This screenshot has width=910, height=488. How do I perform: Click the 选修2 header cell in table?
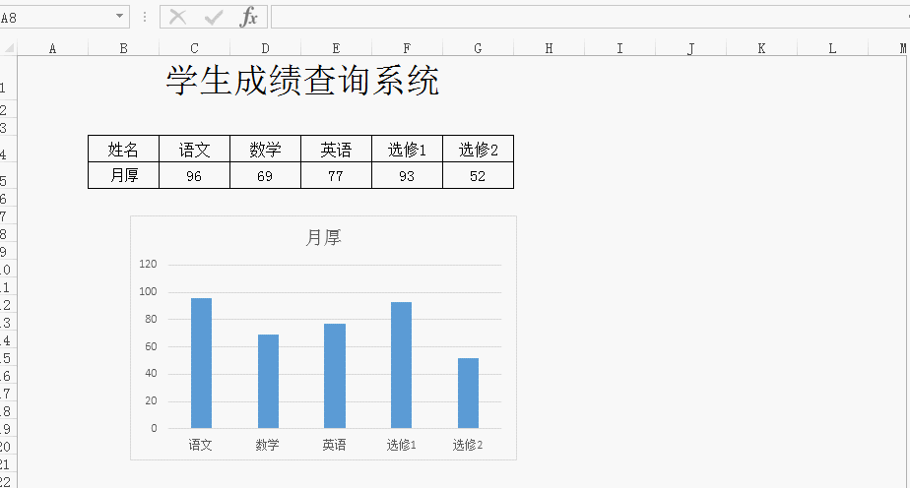pyautogui.click(x=478, y=149)
